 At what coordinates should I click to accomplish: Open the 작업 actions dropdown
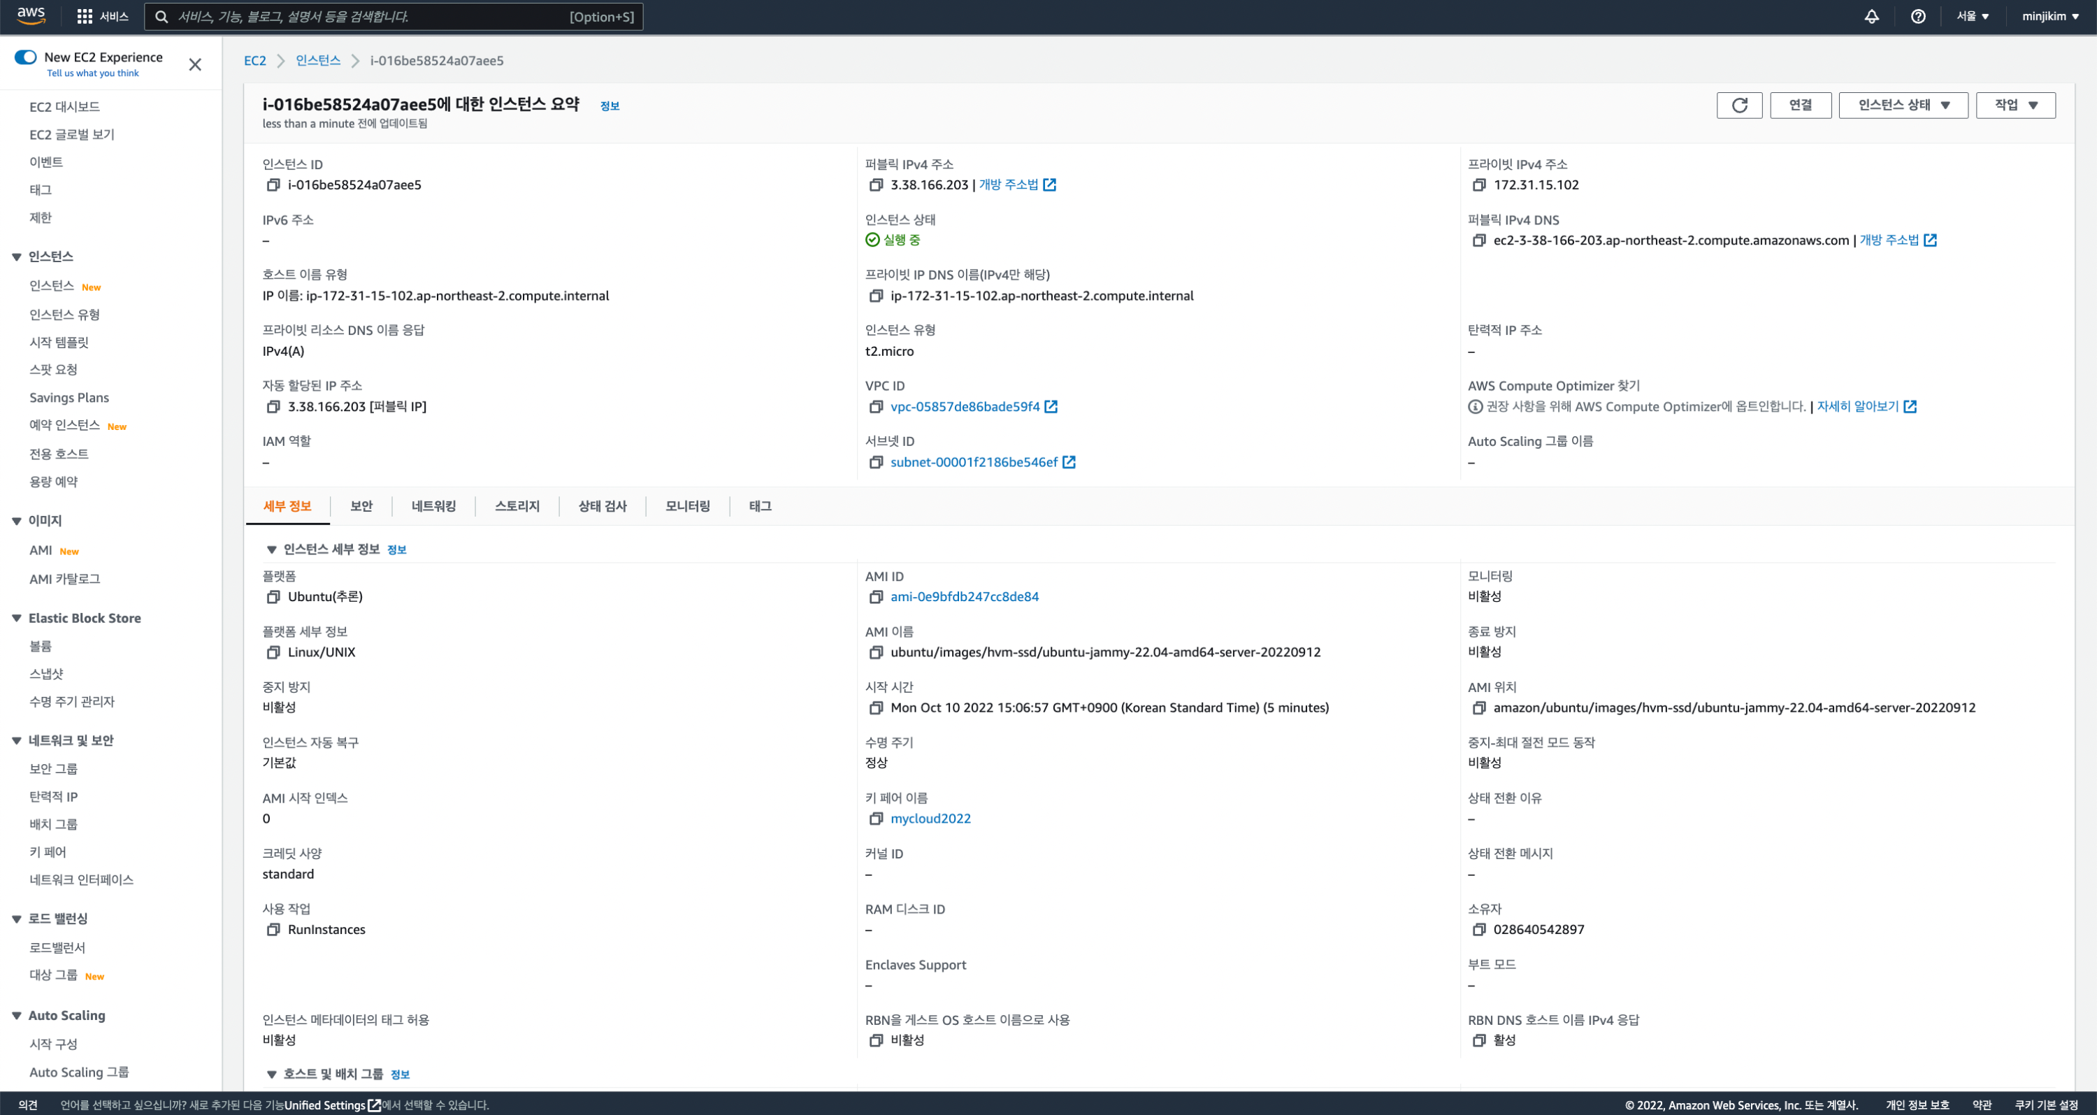click(2016, 105)
